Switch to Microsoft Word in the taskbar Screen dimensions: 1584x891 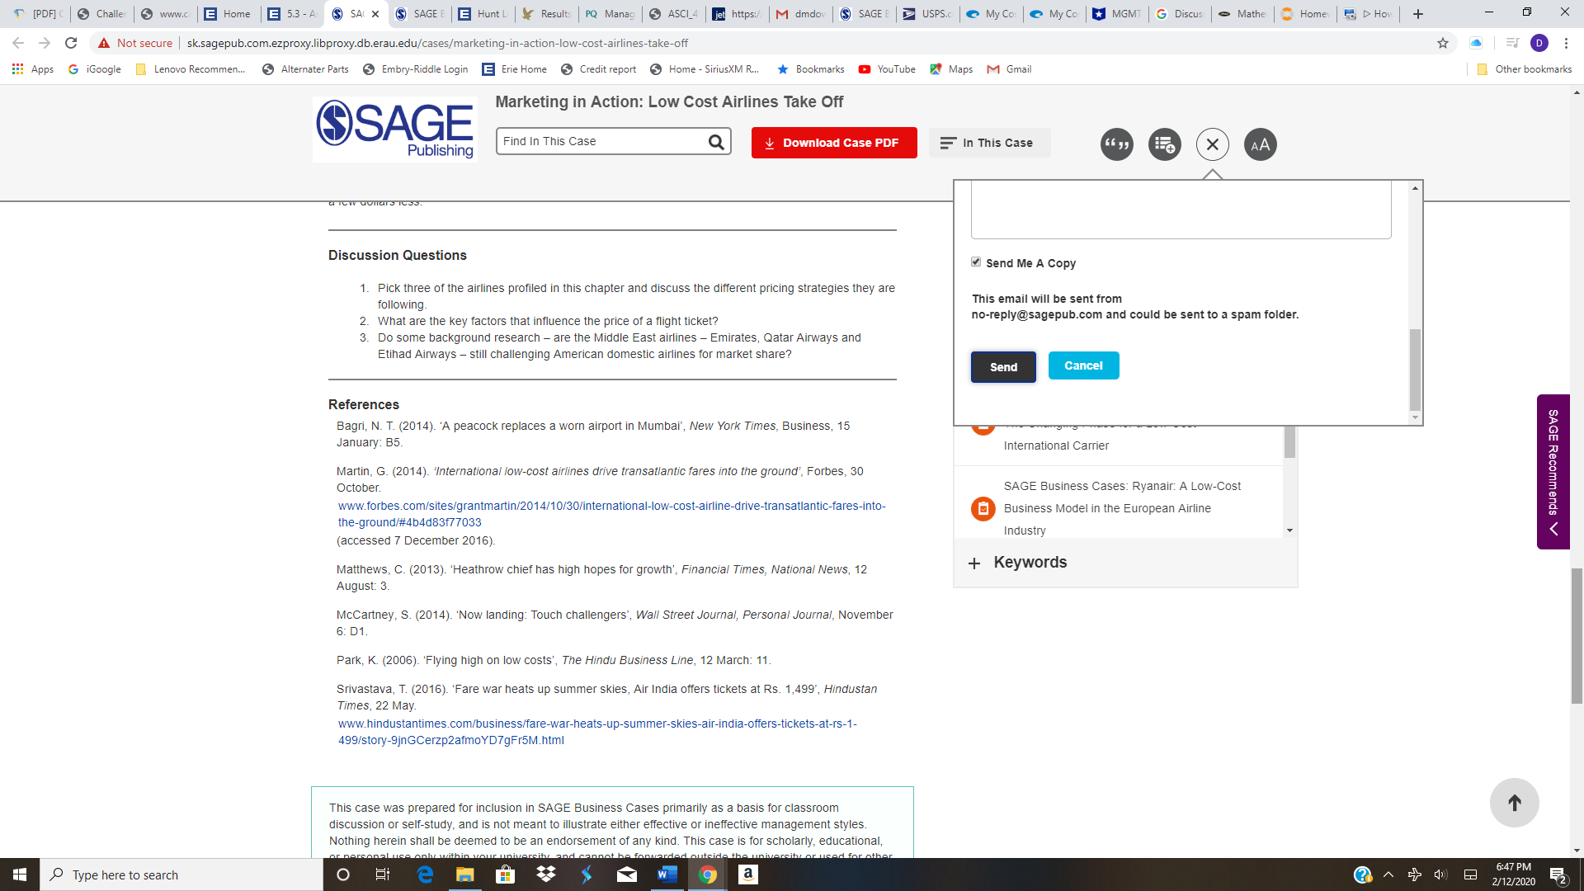coord(667,874)
